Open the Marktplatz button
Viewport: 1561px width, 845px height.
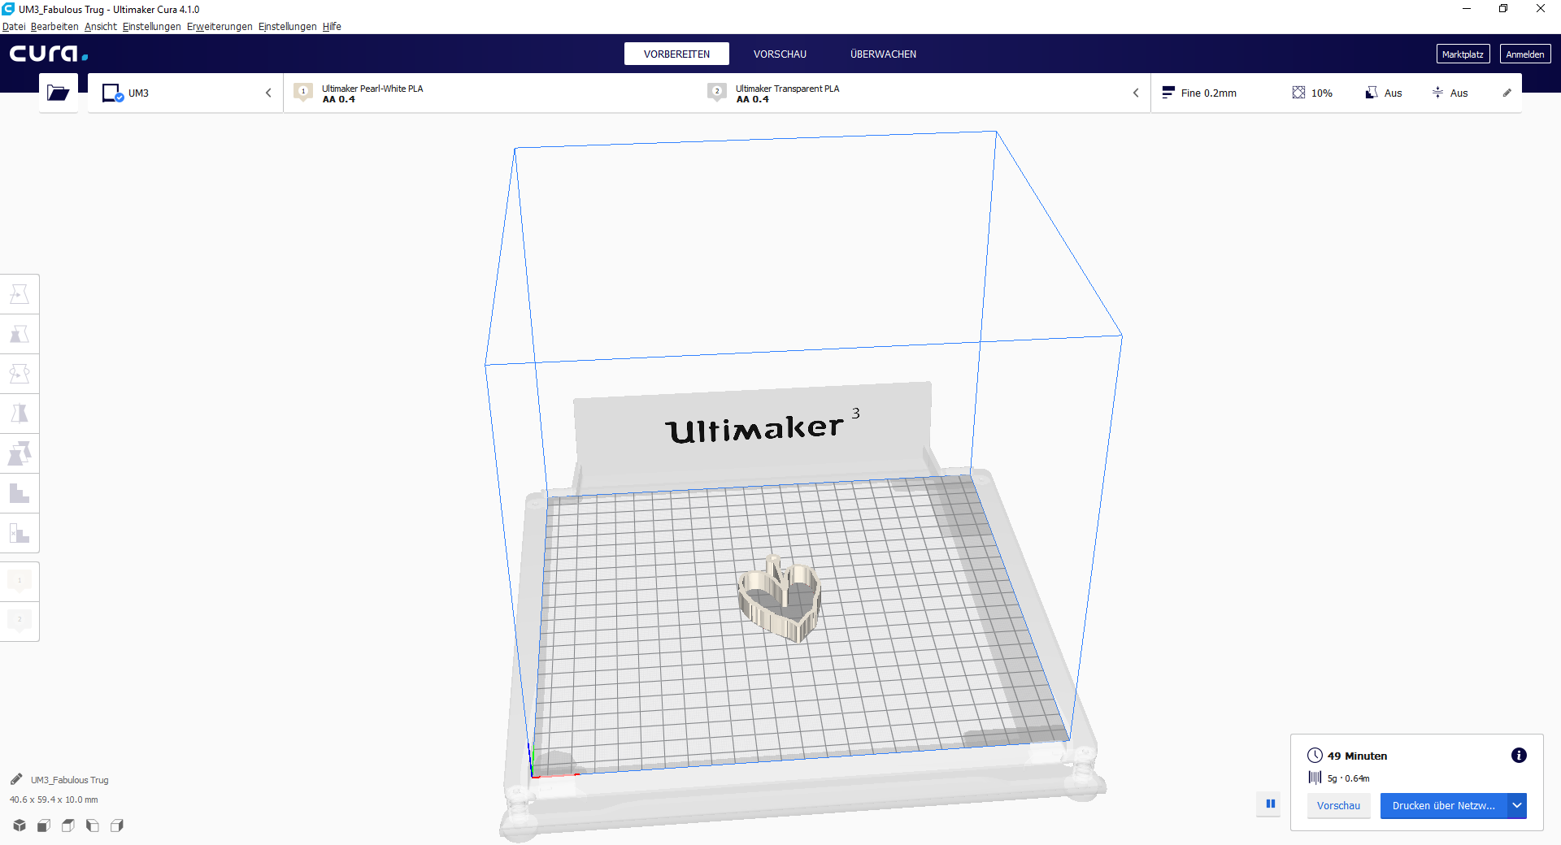click(1463, 54)
